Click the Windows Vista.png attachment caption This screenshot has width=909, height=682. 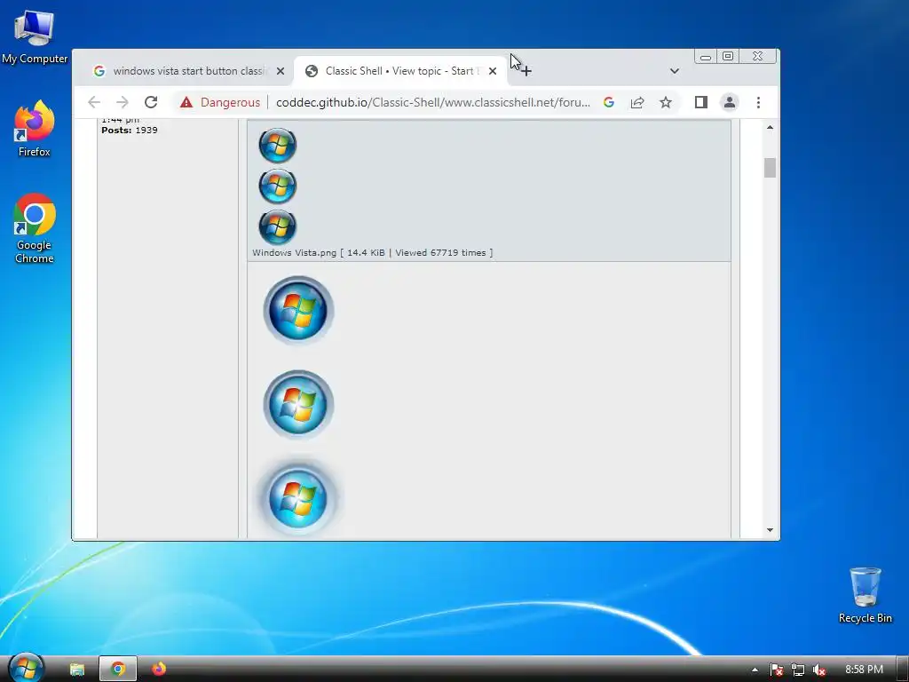click(x=373, y=253)
